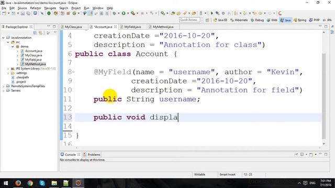The width and height of the screenshot is (335, 188).
Task: Expand the Servers project node
Action: tap(3, 91)
